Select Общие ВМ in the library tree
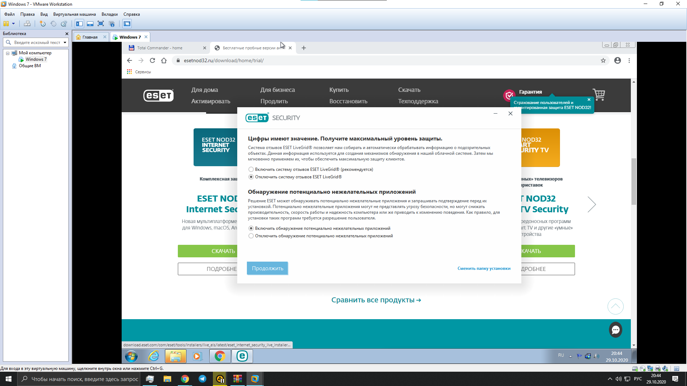 pyautogui.click(x=30, y=66)
